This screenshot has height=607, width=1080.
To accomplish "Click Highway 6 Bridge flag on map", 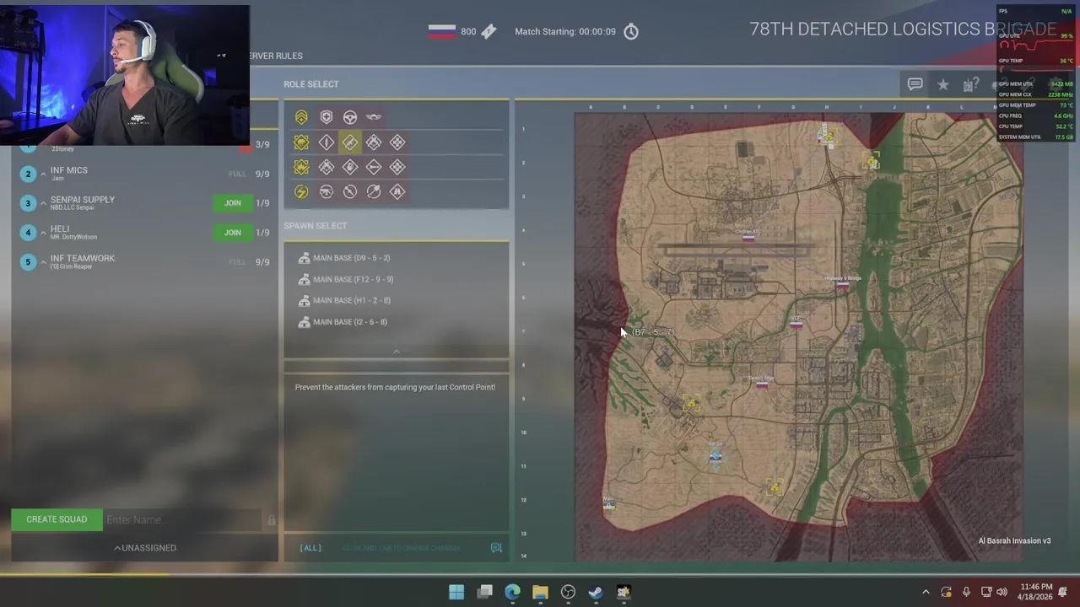I will [842, 286].
